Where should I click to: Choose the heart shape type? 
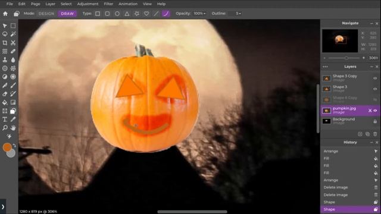[x=146, y=14]
